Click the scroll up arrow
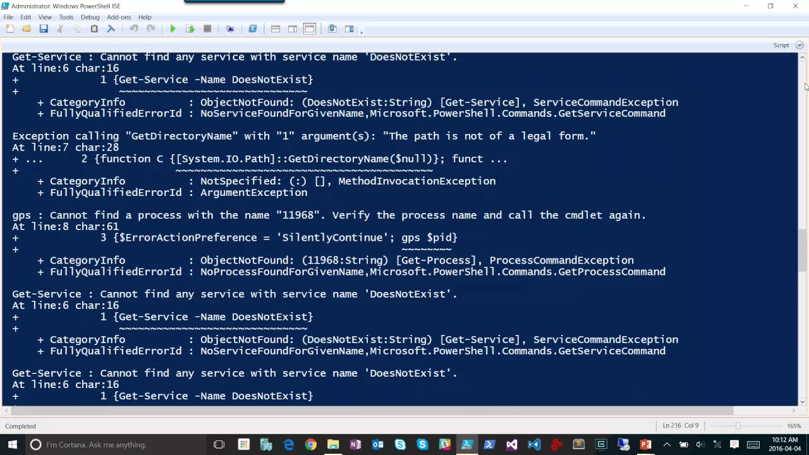 [x=802, y=58]
